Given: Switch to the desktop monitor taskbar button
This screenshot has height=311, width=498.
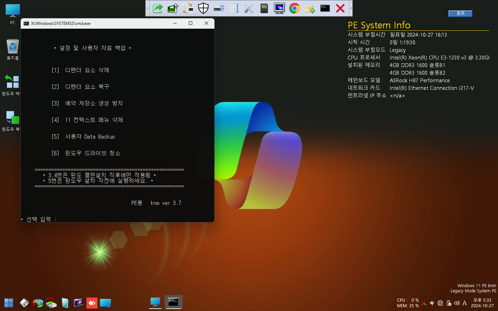Looking at the screenshot, I should [x=155, y=302].
